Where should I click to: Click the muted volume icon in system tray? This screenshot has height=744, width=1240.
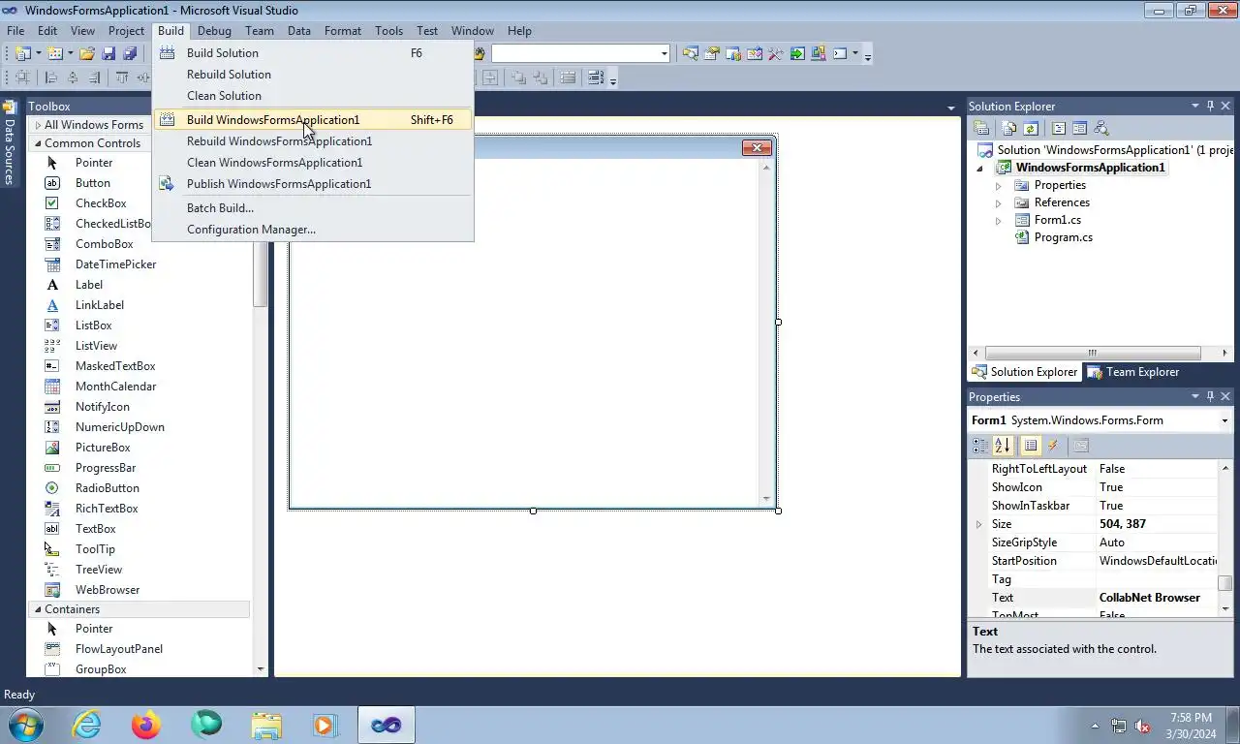1142,726
